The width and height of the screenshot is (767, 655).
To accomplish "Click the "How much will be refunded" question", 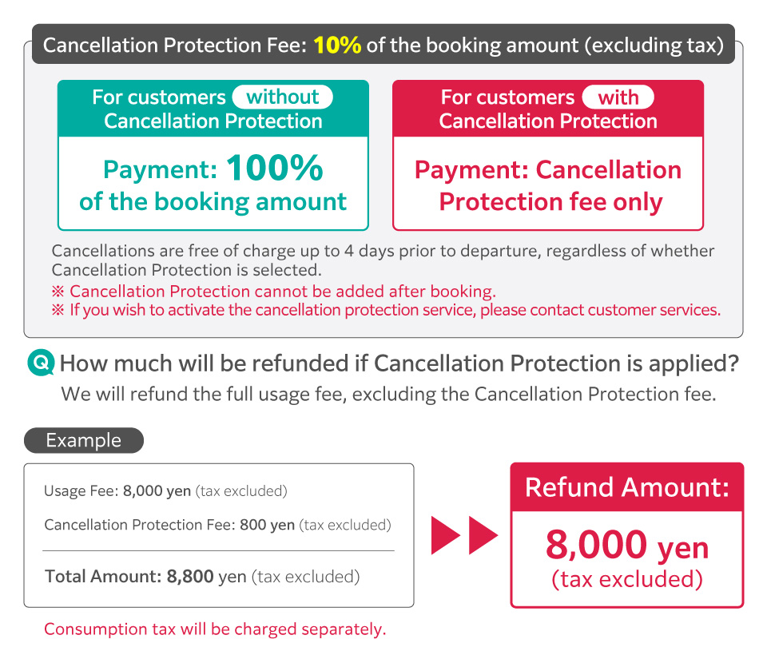I will pyautogui.click(x=399, y=364).
